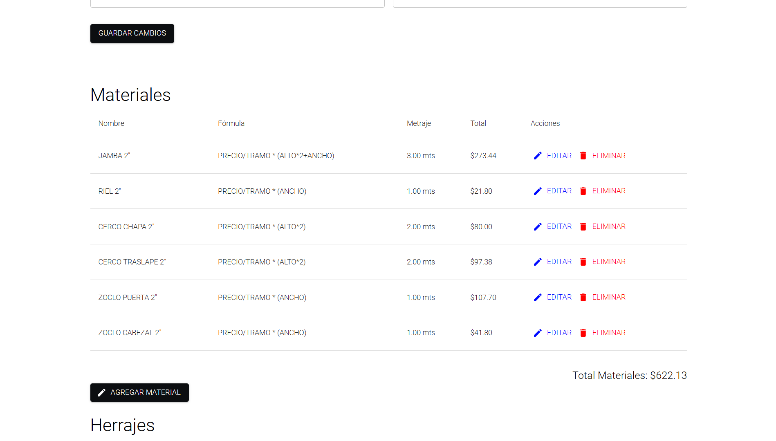
Task: Click the Fórmula column header
Action: pyautogui.click(x=231, y=123)
